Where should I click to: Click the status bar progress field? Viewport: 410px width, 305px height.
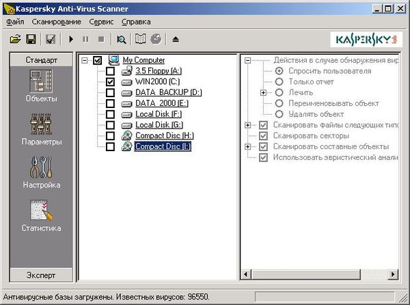325,297
